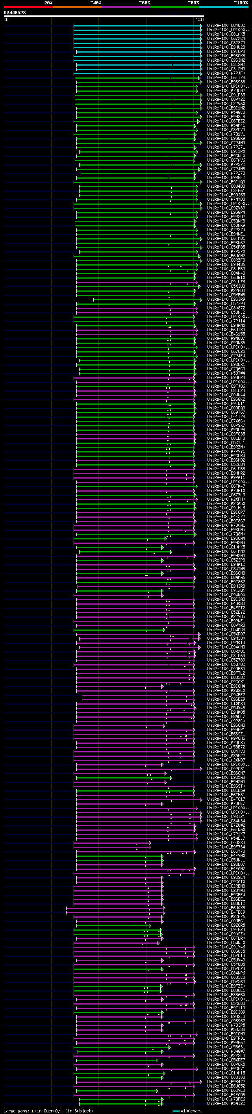Pick the UniRef100_C5WMG8 hit name
252x1114 pixels.
[226, 630]
